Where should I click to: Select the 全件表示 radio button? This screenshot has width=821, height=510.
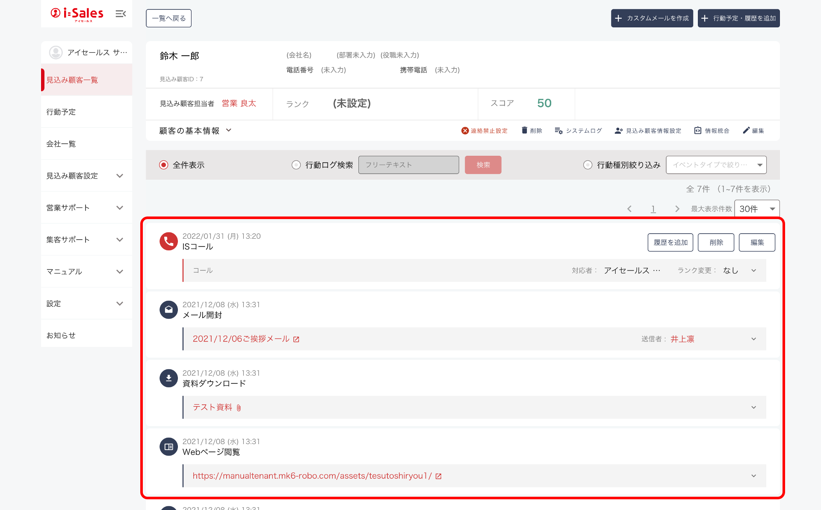pyautogui.click(x=164, y=165)
